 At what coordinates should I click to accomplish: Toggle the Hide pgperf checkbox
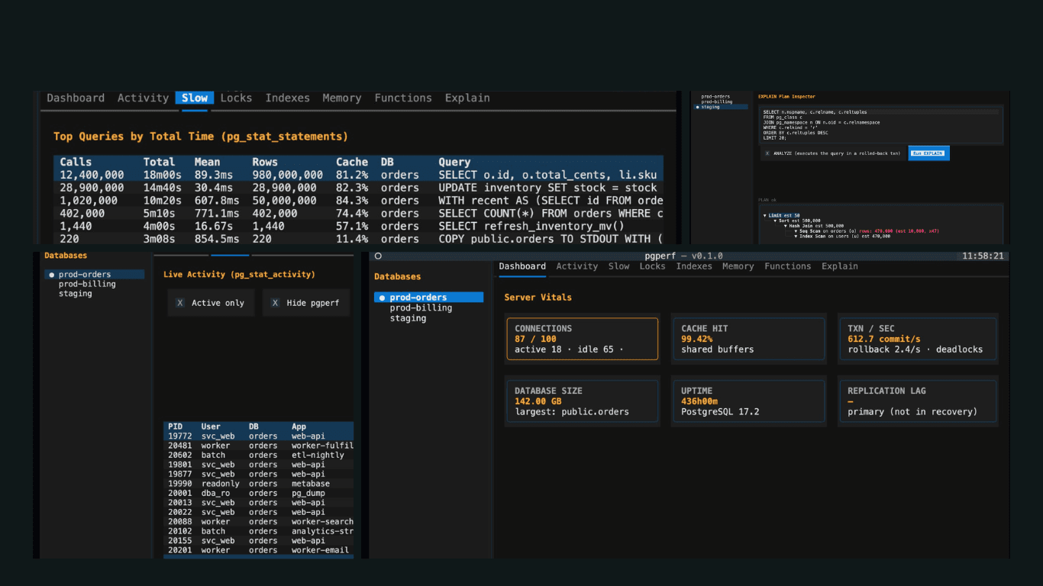click(275, 303)
